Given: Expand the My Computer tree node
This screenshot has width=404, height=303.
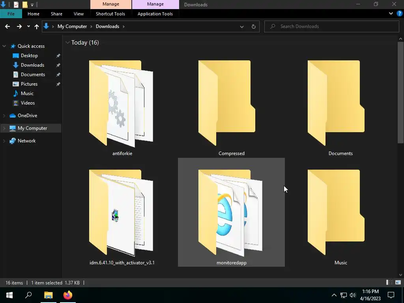Looking at the screenshot, I should pyautogui.click(x=4, y=128).
